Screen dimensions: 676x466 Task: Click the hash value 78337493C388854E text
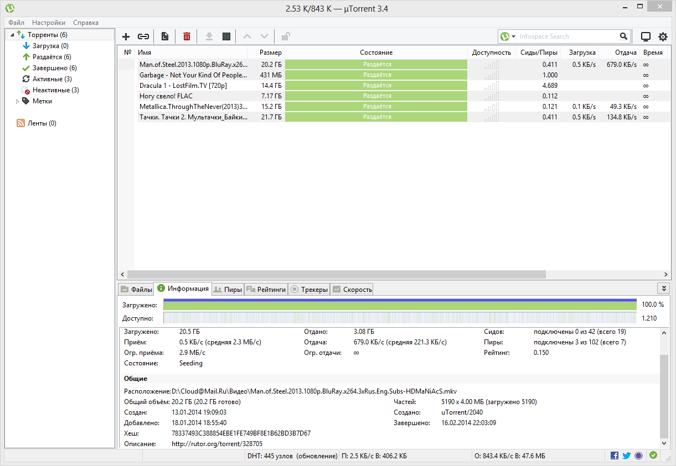[x=241, y=433]
